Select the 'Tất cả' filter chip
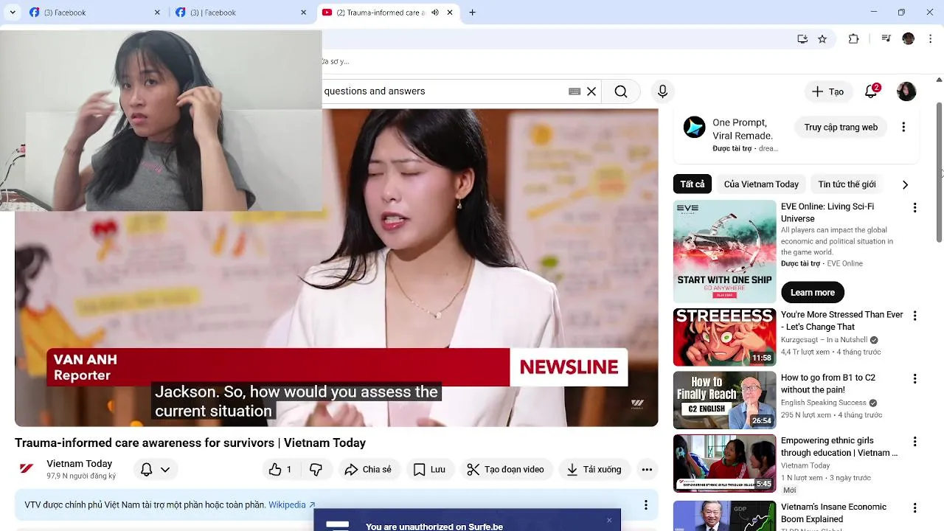The image size is (944, 531). 693,184
